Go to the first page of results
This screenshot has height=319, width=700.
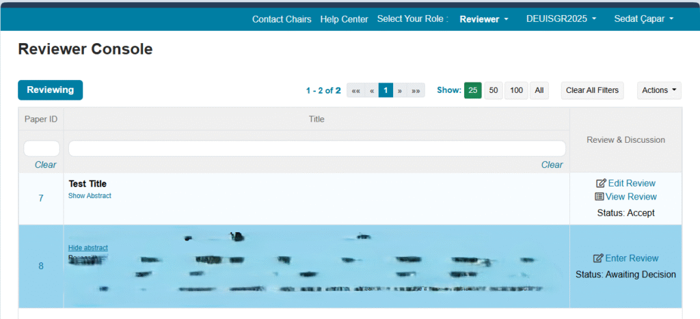355,90
